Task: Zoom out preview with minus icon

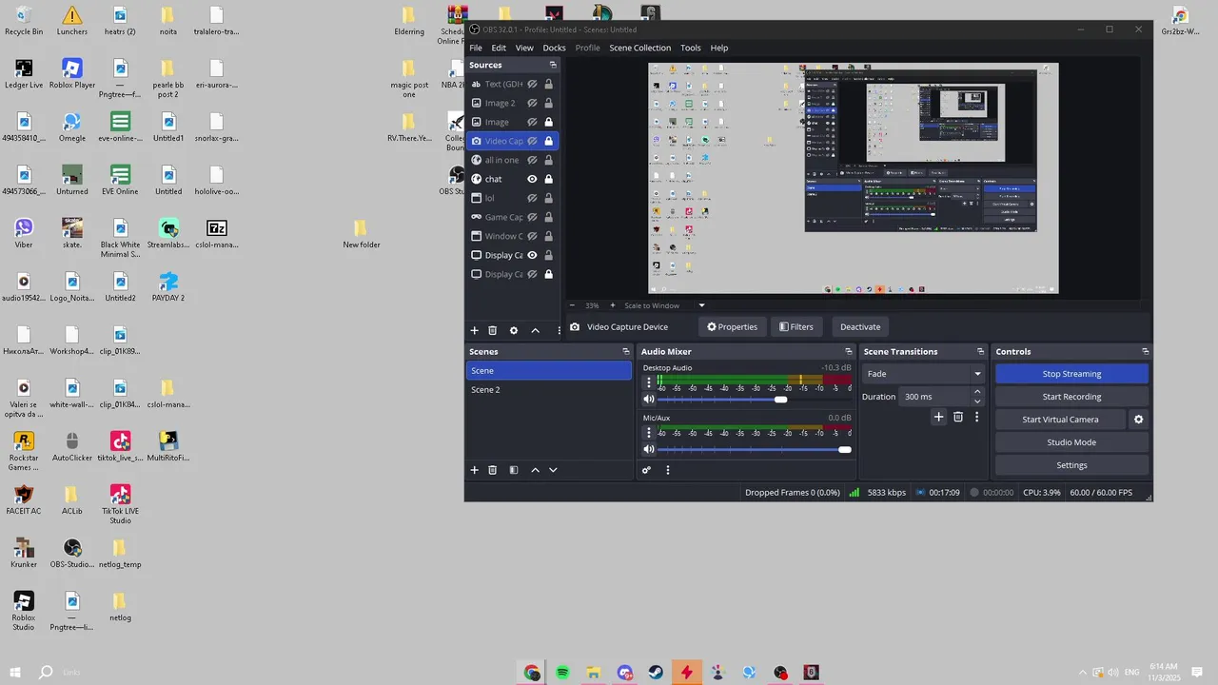Action: [572, 305]
